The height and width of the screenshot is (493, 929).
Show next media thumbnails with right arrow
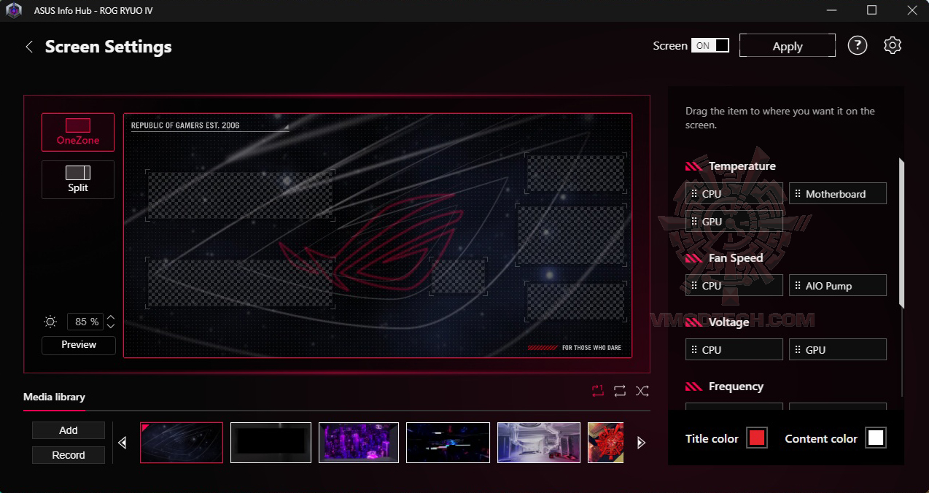point(641,443)
